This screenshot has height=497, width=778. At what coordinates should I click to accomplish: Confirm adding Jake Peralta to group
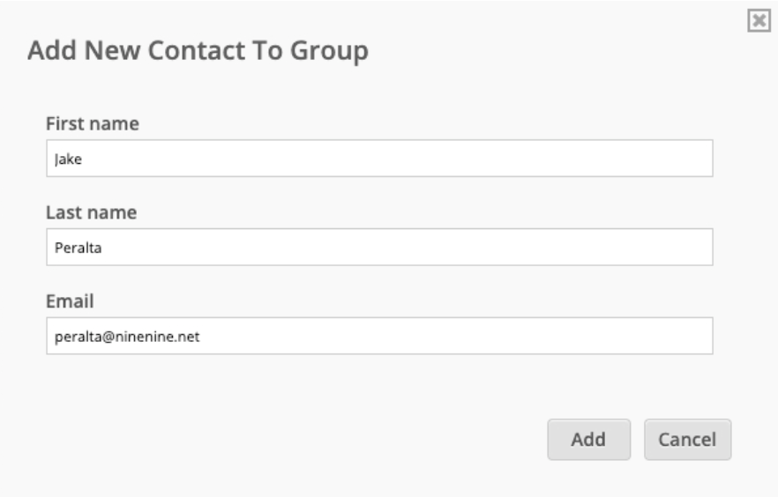click(x=589, y=440)
